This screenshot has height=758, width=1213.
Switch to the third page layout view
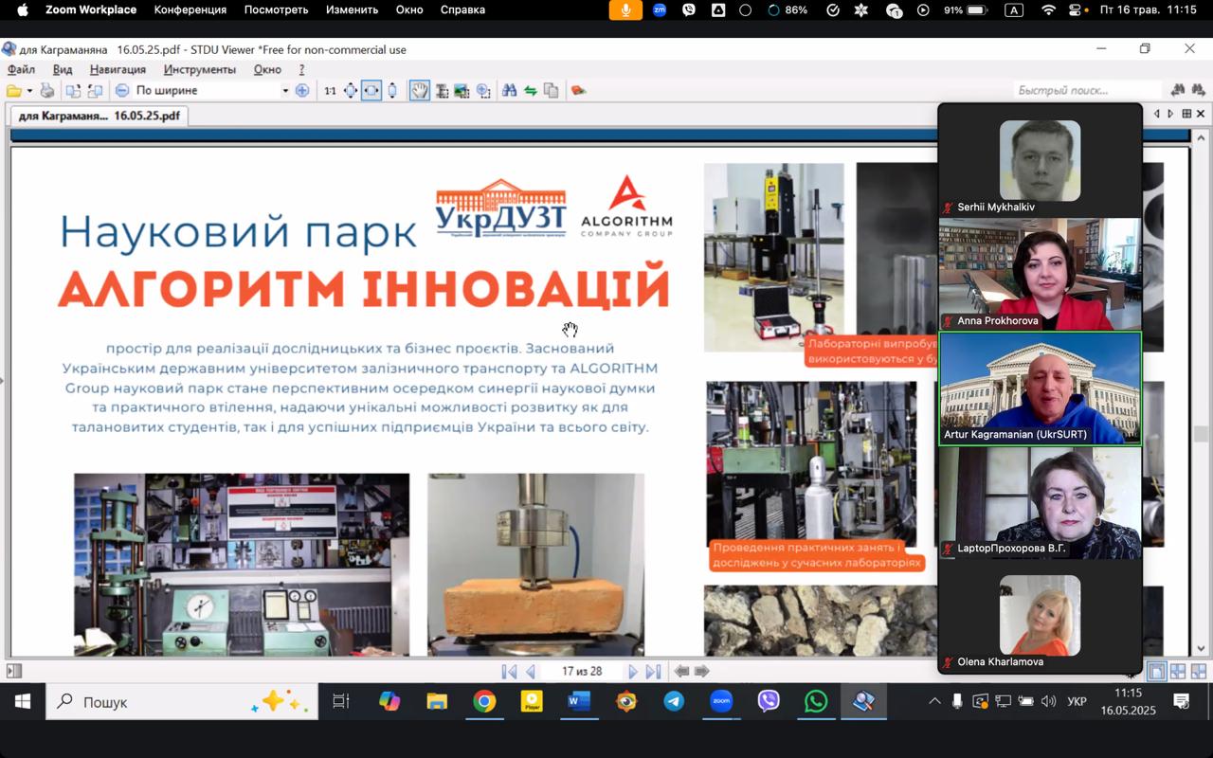click(1199, 671)
